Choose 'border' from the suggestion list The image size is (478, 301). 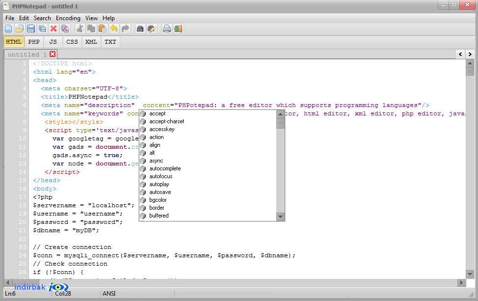pos(208,208)
